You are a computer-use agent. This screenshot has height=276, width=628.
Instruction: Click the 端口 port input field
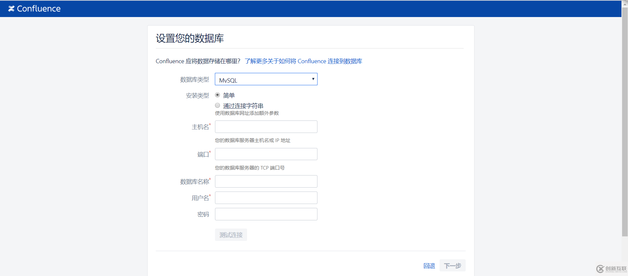266,154
